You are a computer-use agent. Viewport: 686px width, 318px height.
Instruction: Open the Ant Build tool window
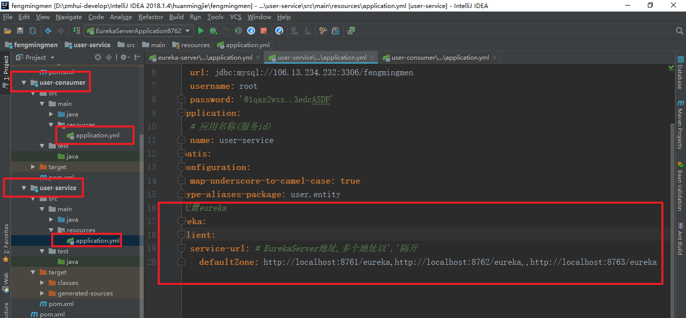point(680,238)
